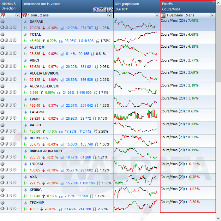
Task: Open the hammer tools settings icon
Action: coord(110,10)
